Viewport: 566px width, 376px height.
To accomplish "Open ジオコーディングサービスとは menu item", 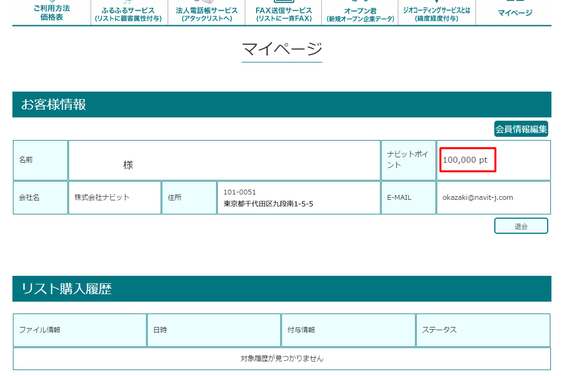I will (437, 14).
